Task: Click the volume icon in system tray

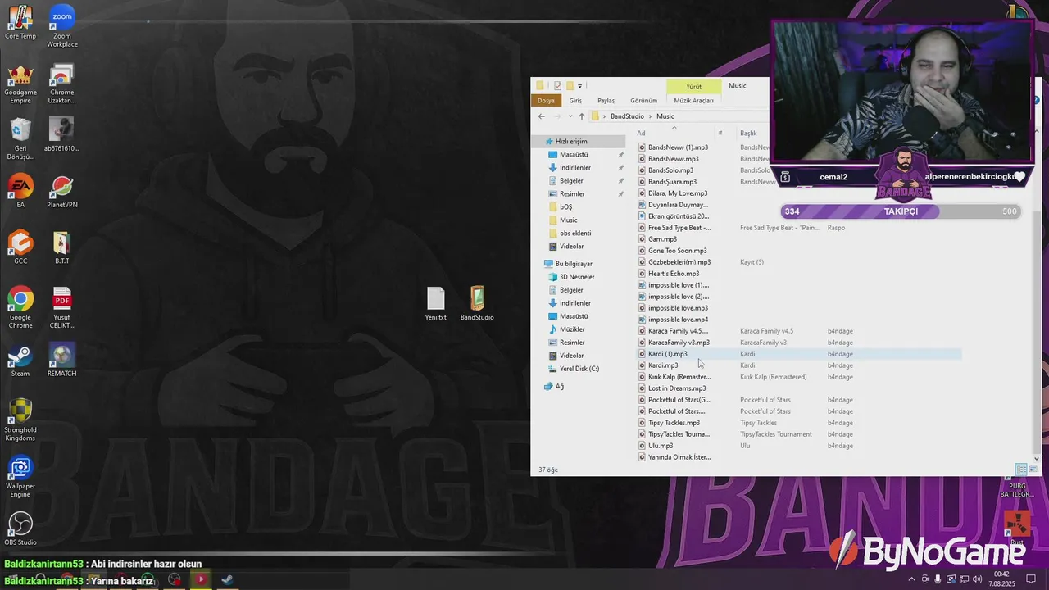Action: (978, 579)
